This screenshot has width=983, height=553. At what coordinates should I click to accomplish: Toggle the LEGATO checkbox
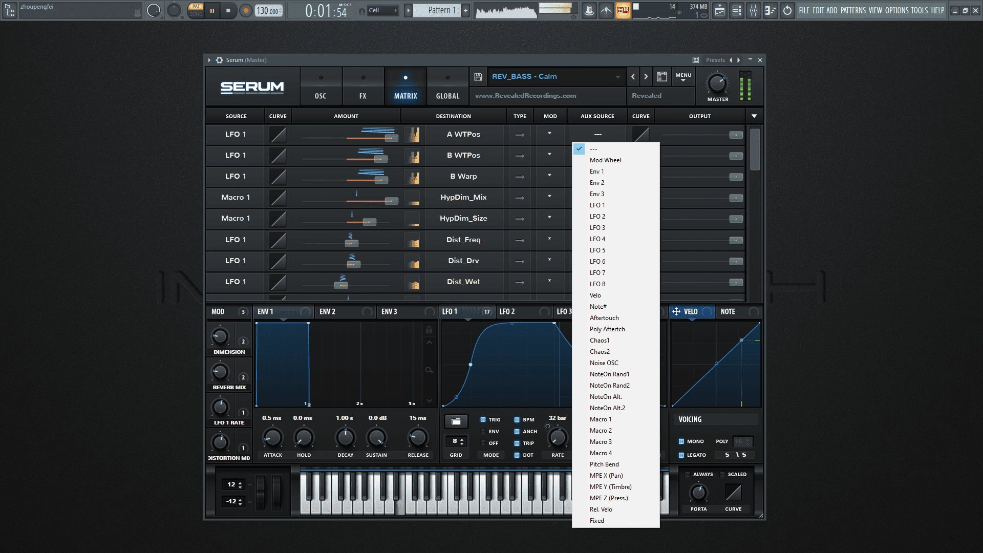681,455
